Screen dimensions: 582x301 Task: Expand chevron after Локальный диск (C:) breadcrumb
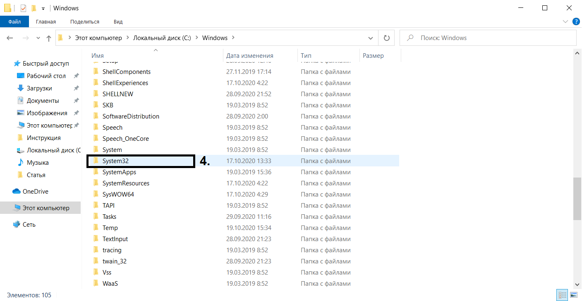coord(196,38)
